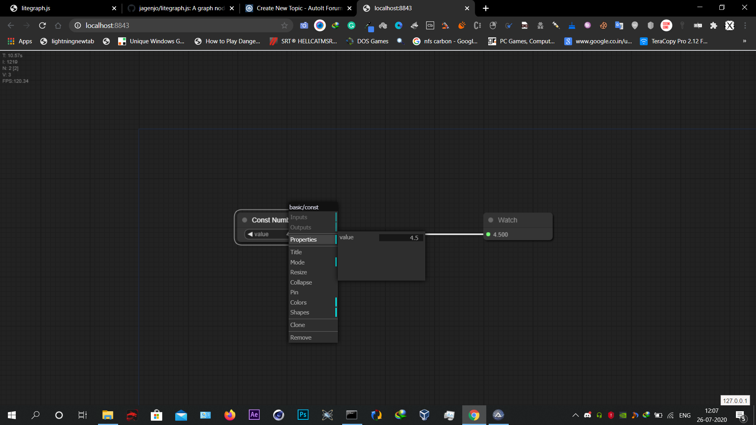756x425 pixels.
Task: Toggle the Watch node's title dot
Action: [491, 220]
